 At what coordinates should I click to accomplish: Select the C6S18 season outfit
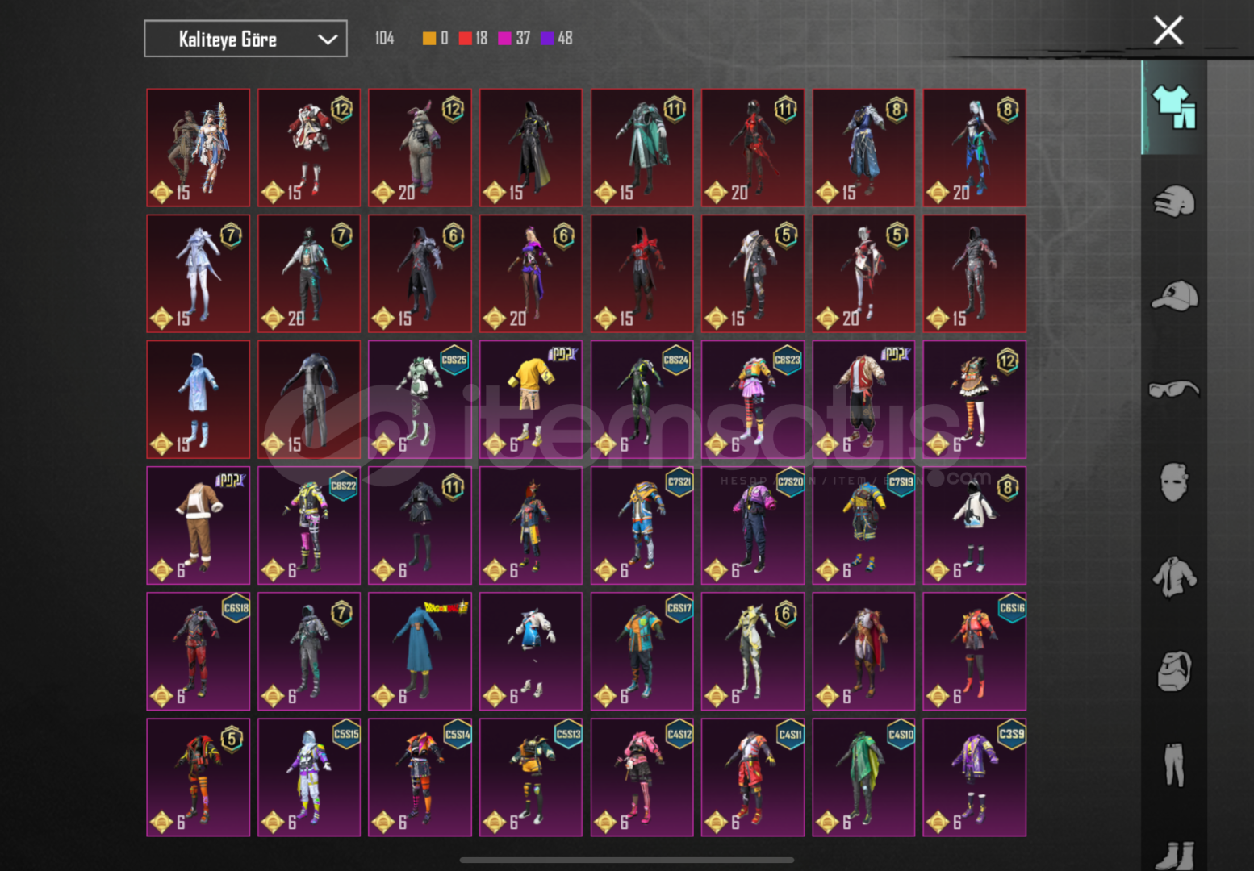(199, 651)
